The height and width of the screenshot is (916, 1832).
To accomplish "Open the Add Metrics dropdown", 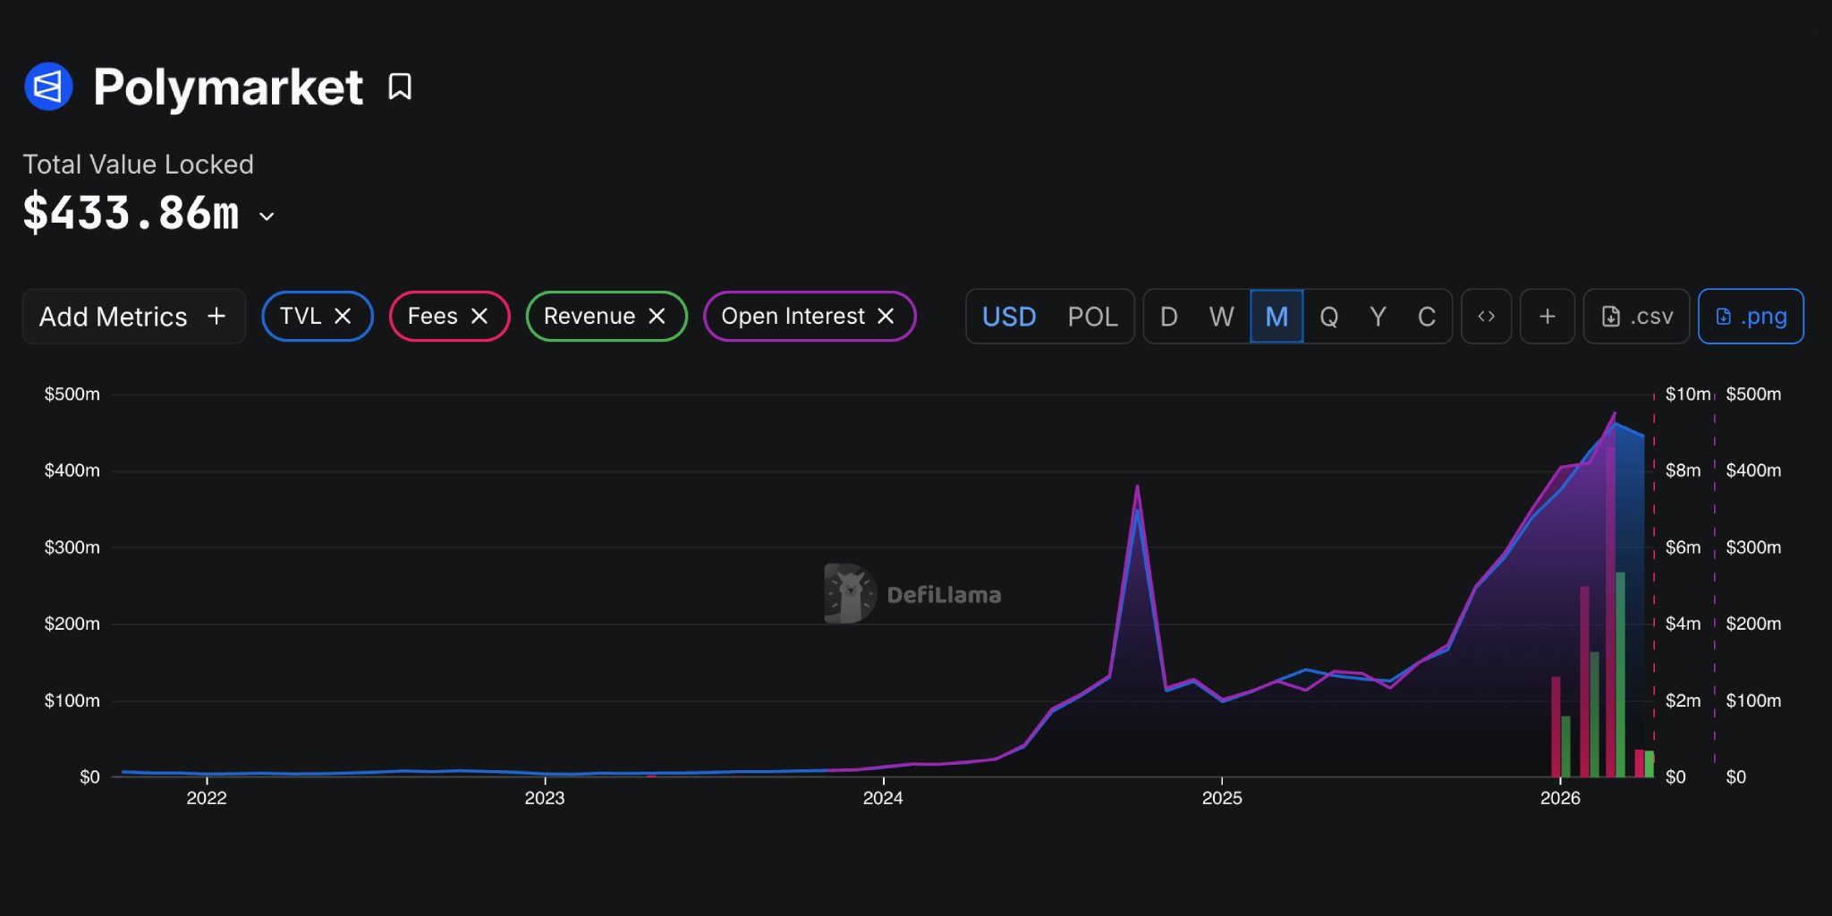I will (133, 317).
